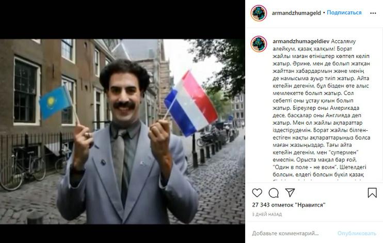Image resolution: width=383 pixels, height=243 pixels.
Task: Open the '3 дней назад' timestamp
Action: click(x=267, y=215)
